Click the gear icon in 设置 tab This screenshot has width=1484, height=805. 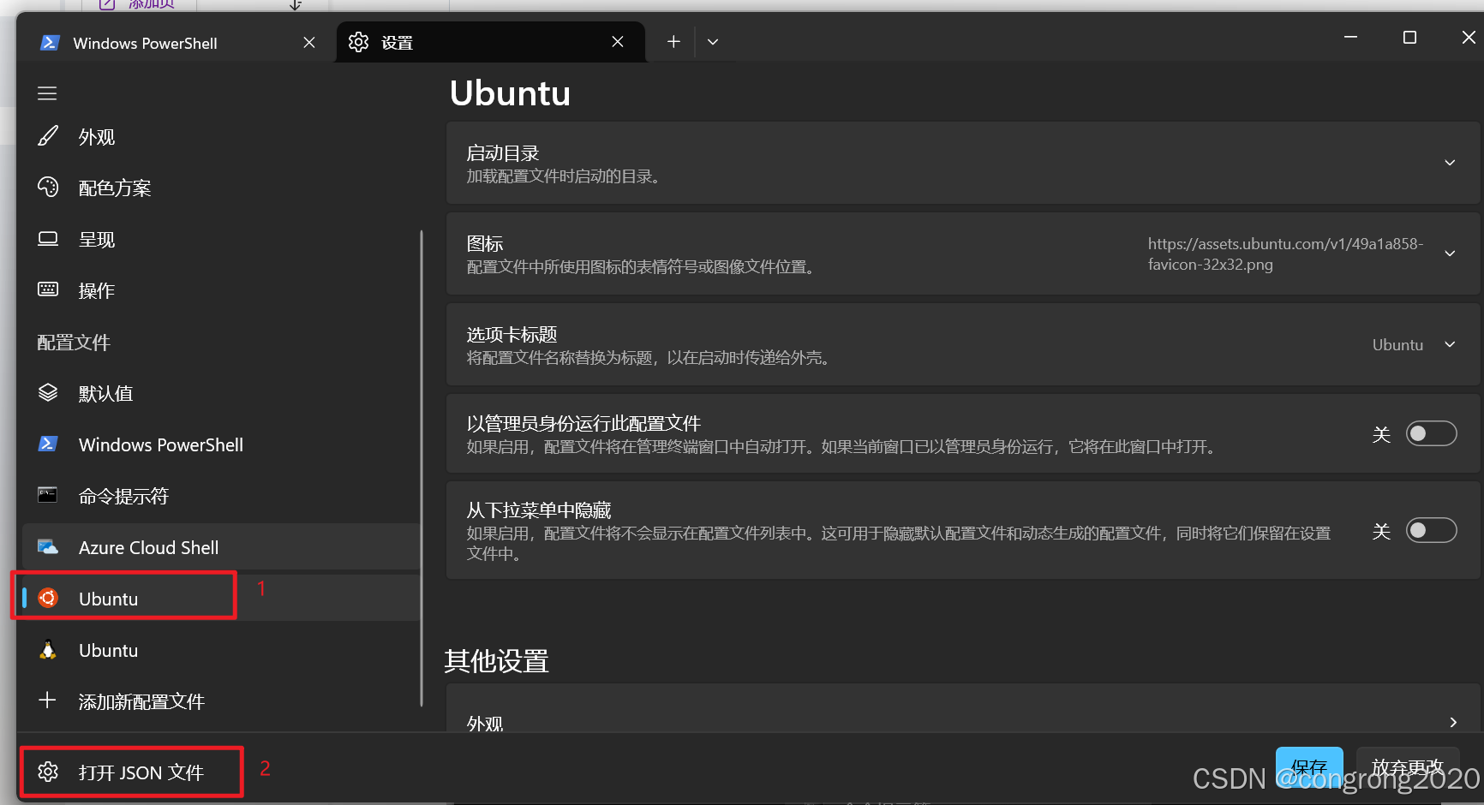[x=358, y=42]
